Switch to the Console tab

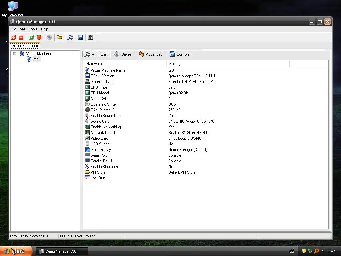point(179,54)
